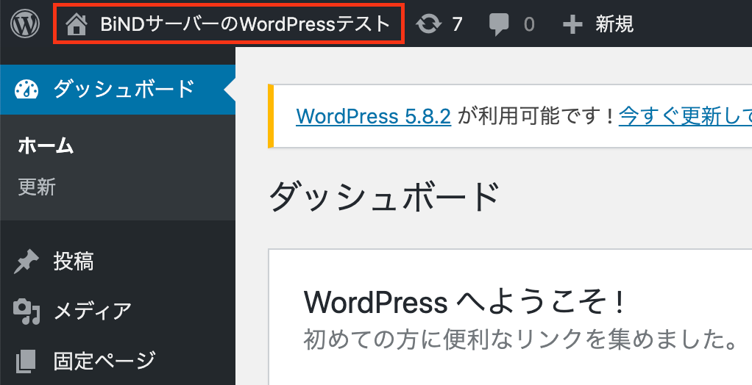
Task: Open the WordPress 5.8.2 link
Action: click(373, 116)
